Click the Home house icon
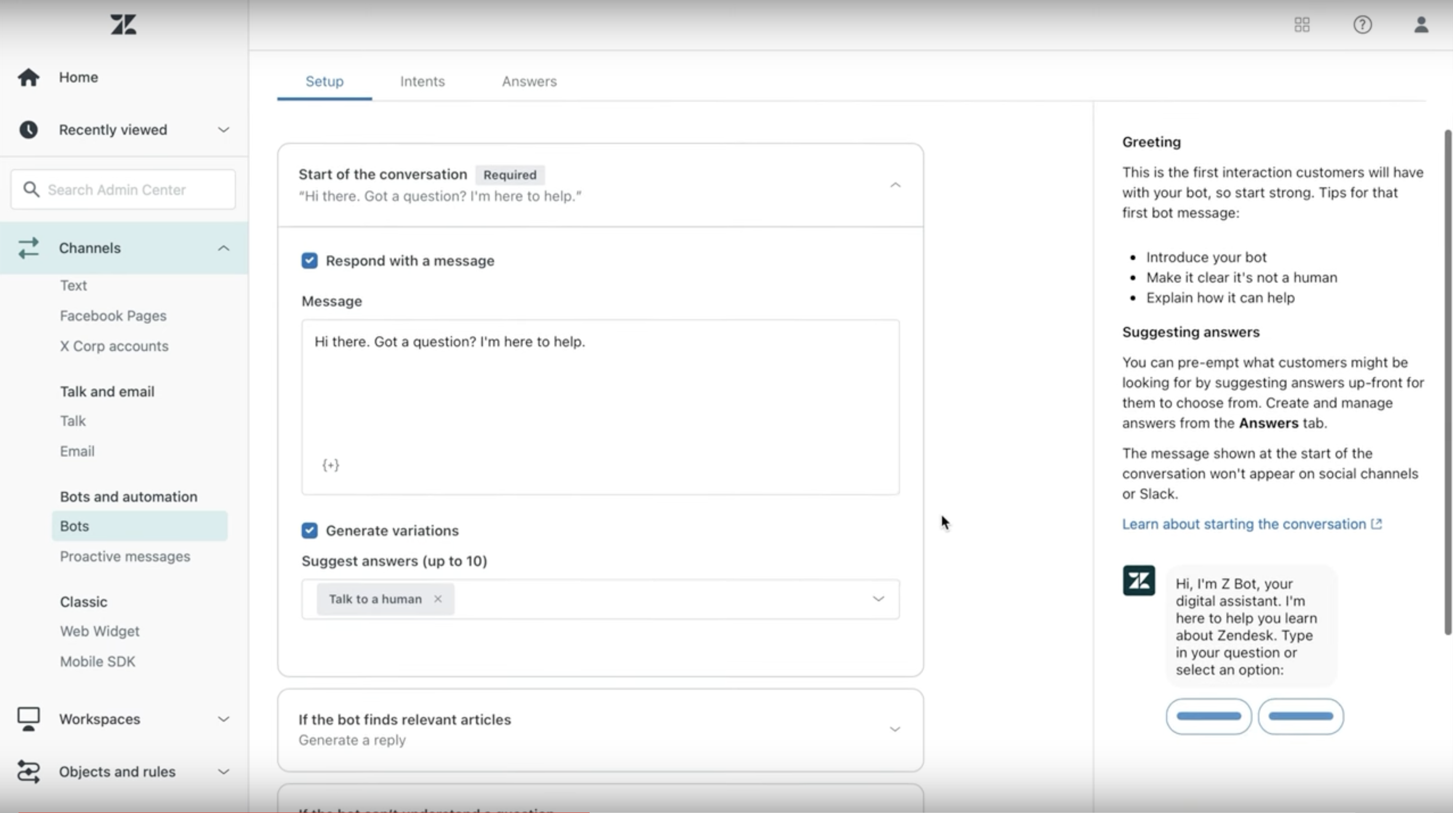 28,77
